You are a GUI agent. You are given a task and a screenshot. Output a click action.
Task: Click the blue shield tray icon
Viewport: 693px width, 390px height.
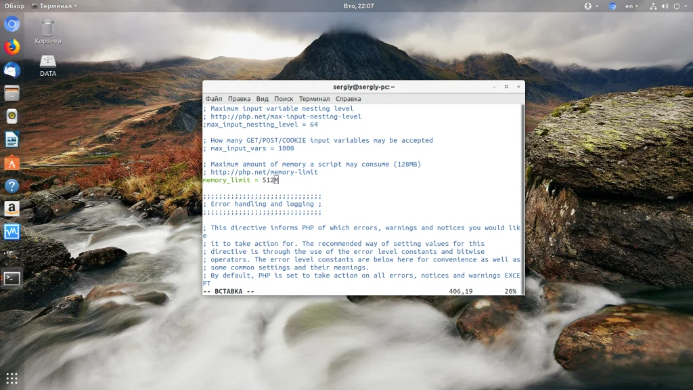[612, 6]
